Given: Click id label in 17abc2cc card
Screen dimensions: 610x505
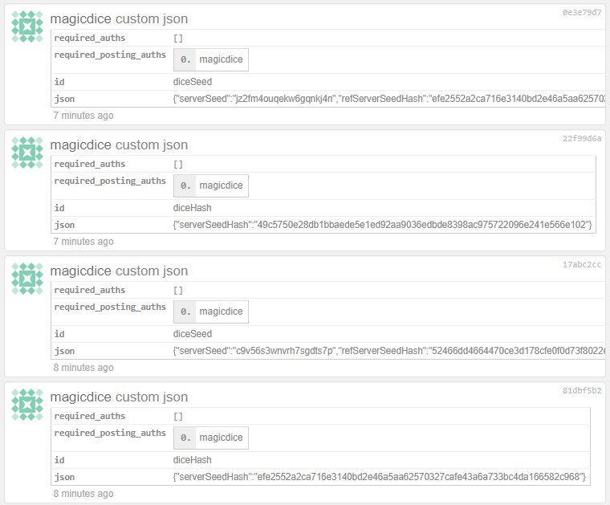Looking at the screenshot, I should point(59,334).
